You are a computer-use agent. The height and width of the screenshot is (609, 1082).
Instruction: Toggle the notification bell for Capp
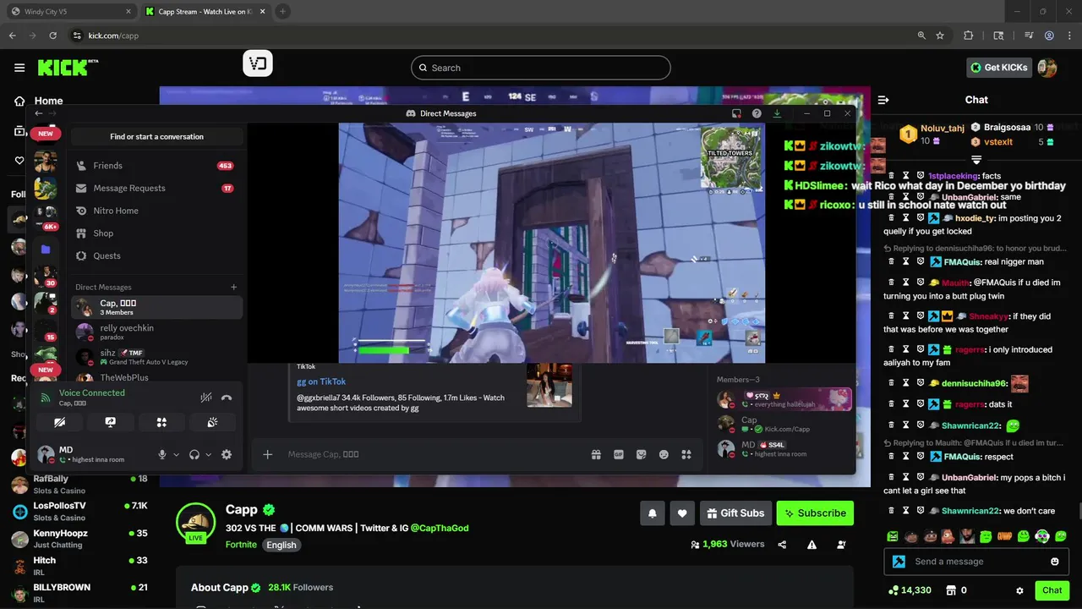(x=652, y=513)
